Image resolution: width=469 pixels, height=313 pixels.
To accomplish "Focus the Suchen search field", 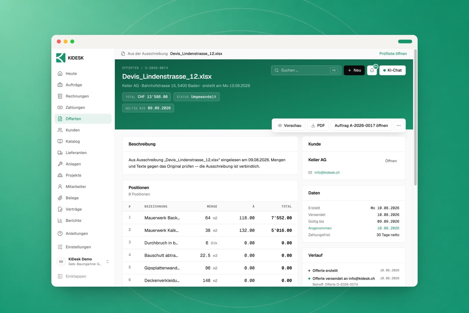I will pos(306,70).
